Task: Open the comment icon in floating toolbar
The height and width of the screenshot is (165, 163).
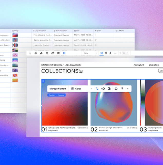Action: coord(116,89)
